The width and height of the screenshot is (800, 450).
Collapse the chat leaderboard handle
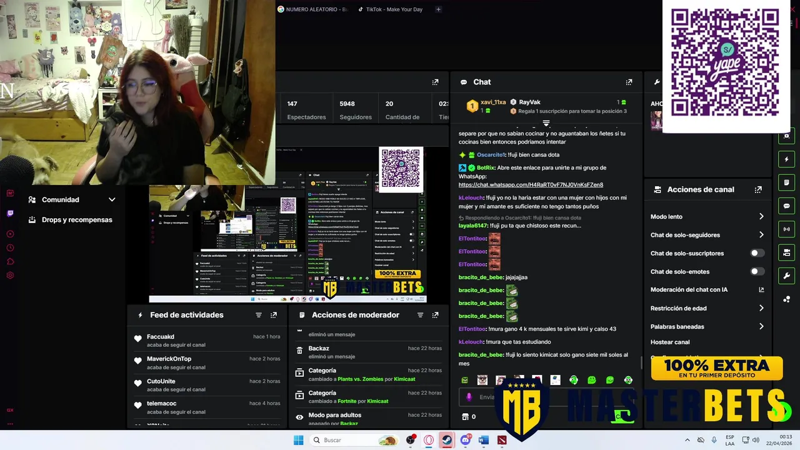[546, 123]
